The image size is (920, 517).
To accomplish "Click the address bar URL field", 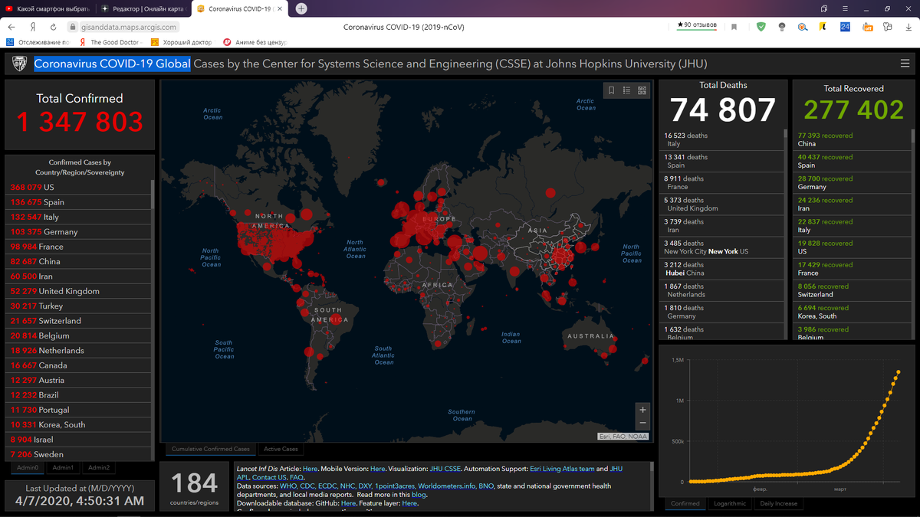I will pos(129,27).
